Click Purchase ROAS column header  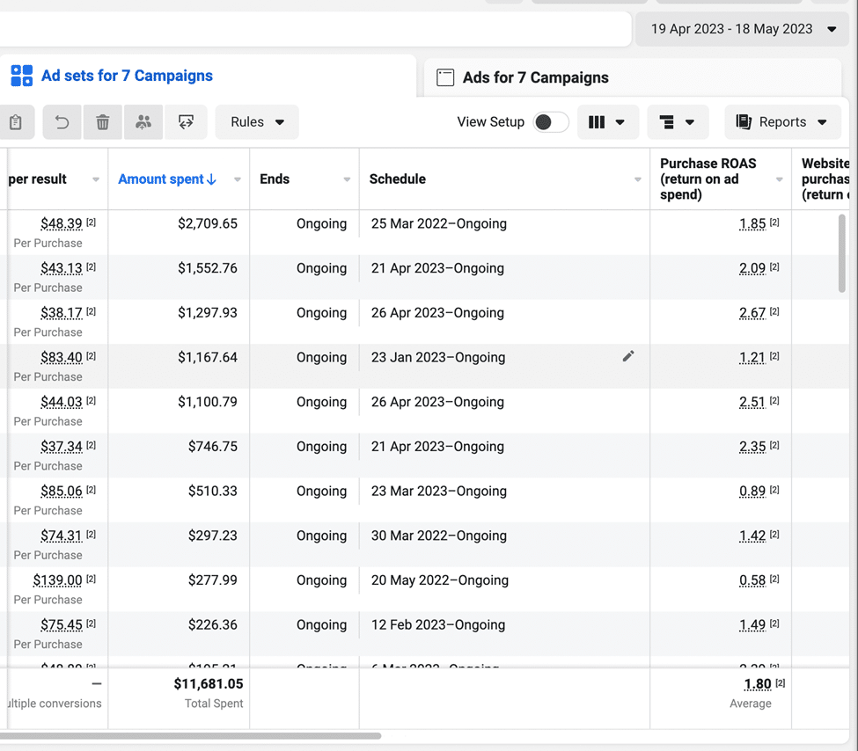(708, 179)
